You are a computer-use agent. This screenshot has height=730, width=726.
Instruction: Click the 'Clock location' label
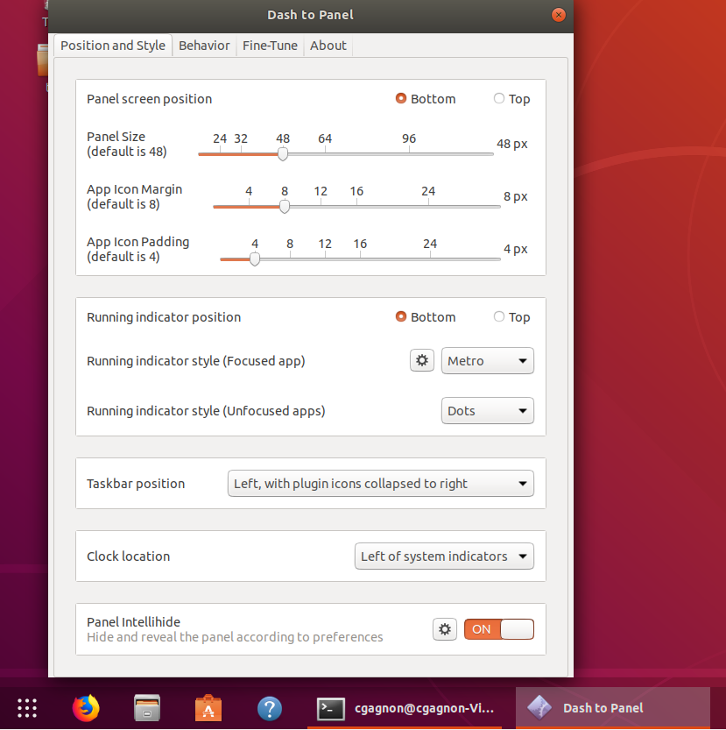(x=129, y=556)
